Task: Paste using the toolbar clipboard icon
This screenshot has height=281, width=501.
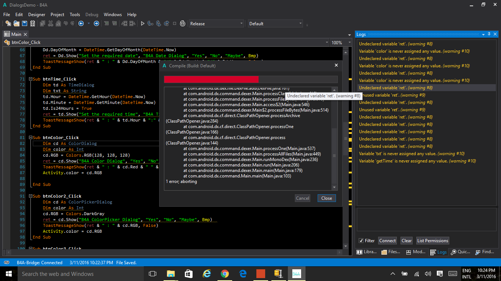Action: point(58,23)
